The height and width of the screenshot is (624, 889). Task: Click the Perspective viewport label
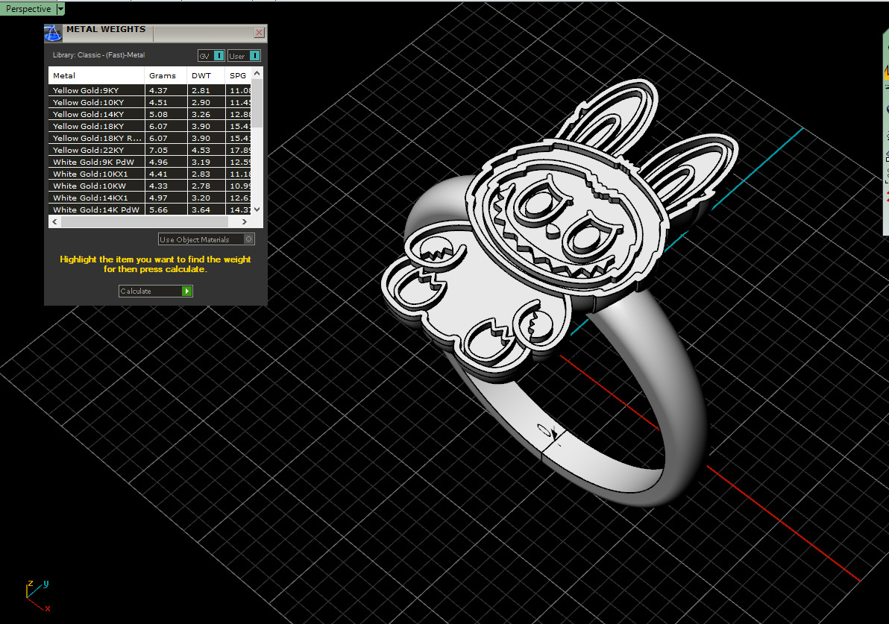[28, 8]
